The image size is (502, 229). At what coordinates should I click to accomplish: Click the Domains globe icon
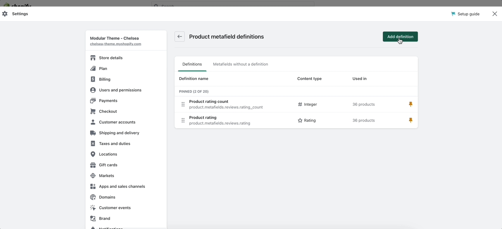(93, 197)
